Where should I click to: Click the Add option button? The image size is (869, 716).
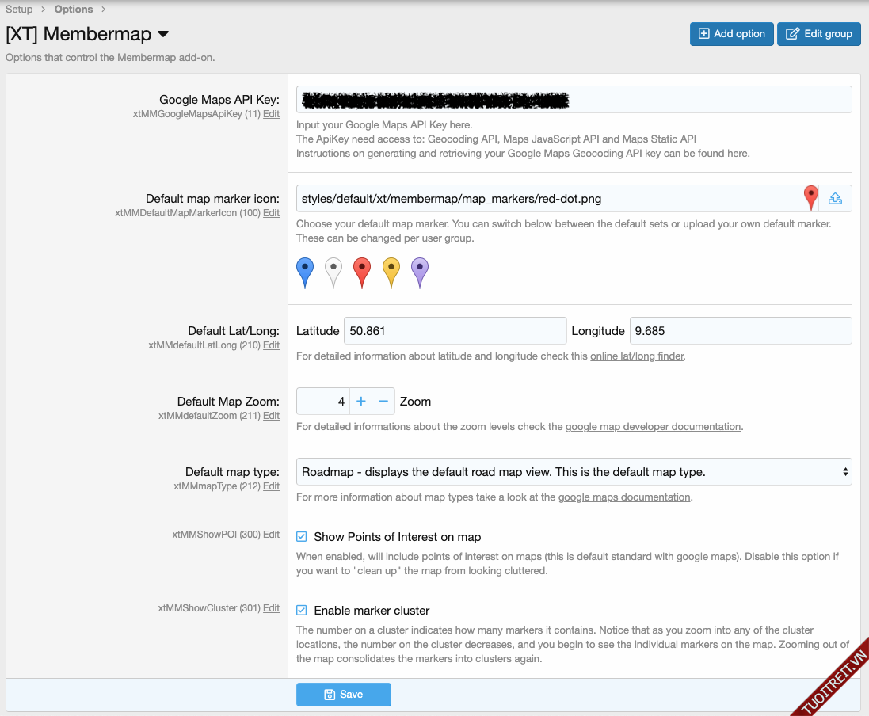tap(731, 34)
